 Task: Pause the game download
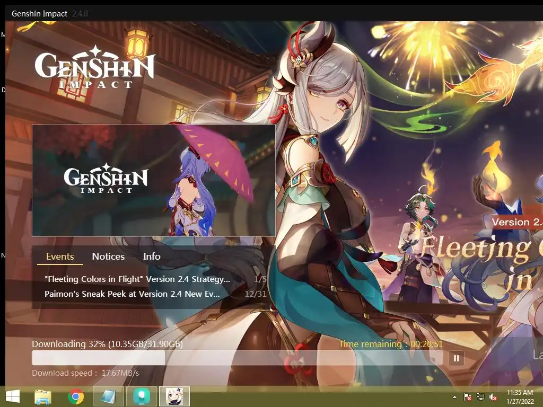pos(457,358)
